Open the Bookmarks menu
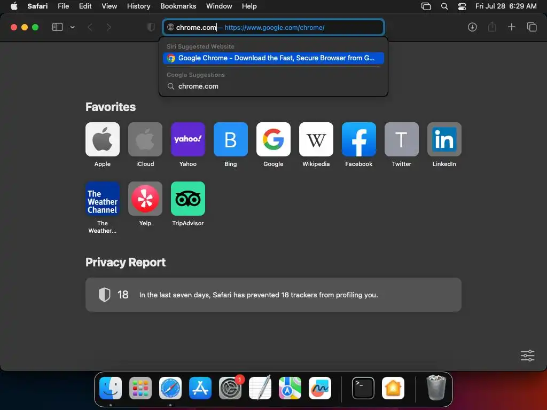The width and height of the screenshot is (547, 410). coord(178,6)
